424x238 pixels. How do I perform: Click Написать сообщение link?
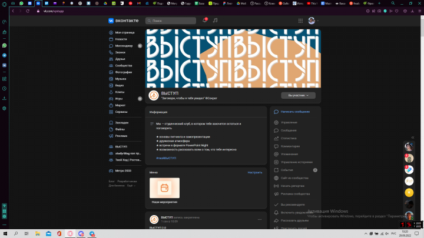[x=295, y=112]
